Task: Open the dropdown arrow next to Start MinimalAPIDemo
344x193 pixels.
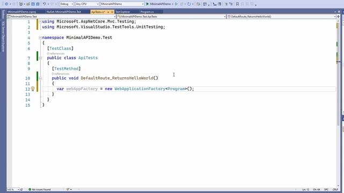Action: [x=173, y=4]
